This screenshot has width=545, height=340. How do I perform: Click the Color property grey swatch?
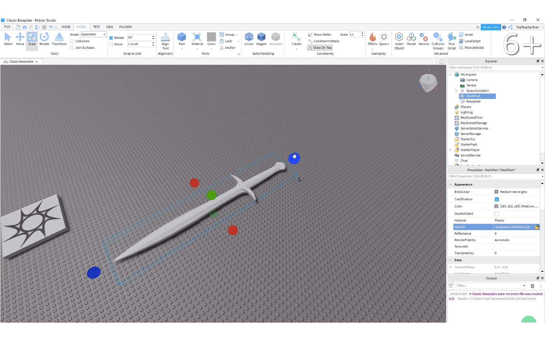tap(497, 206)
